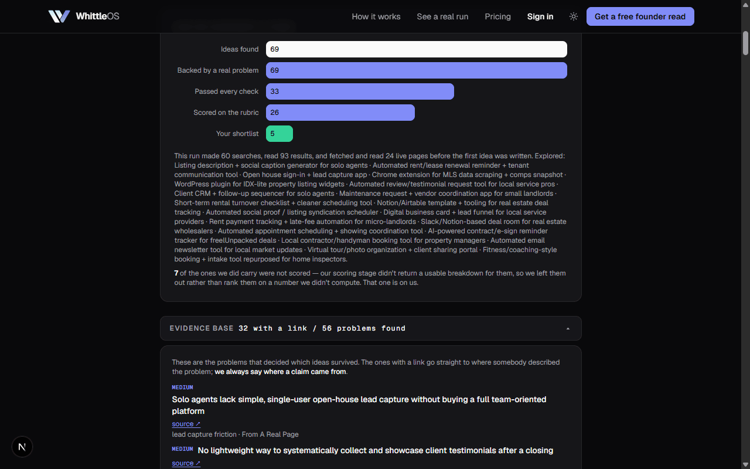The height and width of the screenshot is (469, 750).
Task: Click the green Your shortlist bar
Action: tap(279, 134)
